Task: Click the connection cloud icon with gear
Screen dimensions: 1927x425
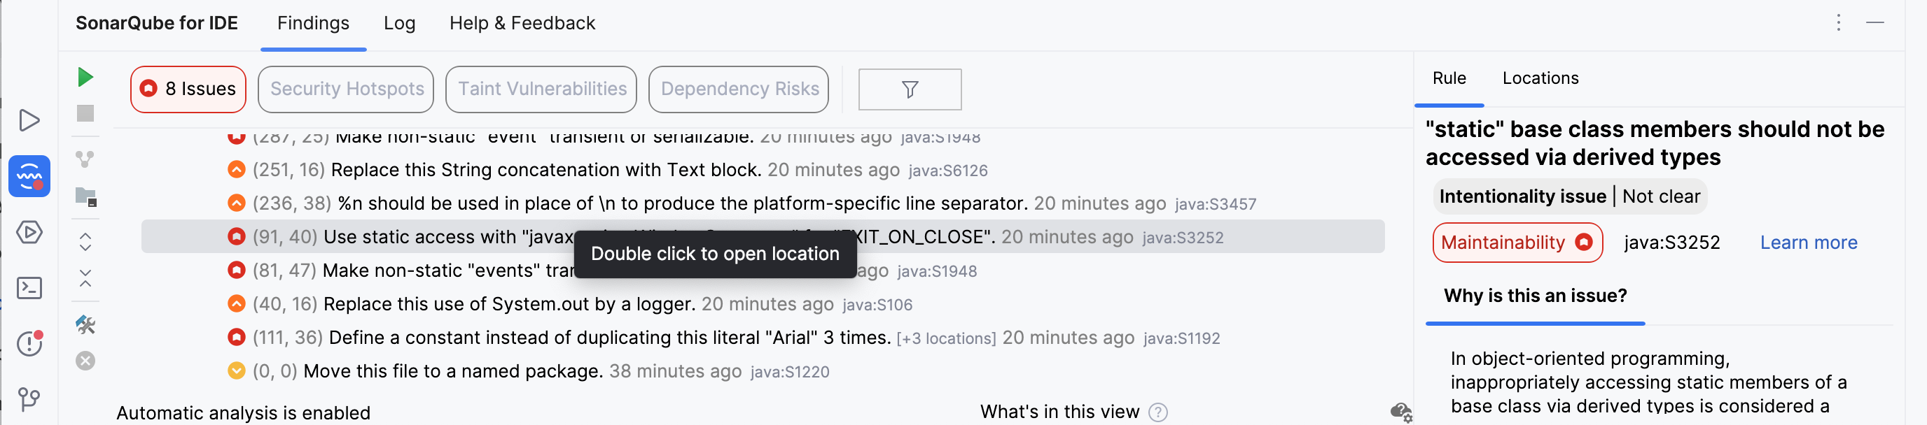Action: pyautogui.click(x=1400, y=411)
